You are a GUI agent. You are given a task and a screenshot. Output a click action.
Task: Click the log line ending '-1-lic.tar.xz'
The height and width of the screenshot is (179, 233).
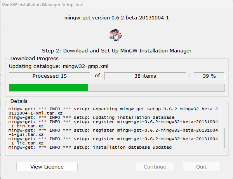coord(26,143)
